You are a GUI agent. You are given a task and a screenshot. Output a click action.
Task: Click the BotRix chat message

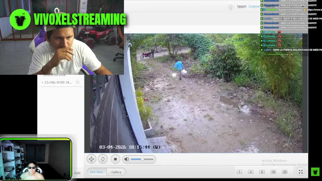pos(291,10)
